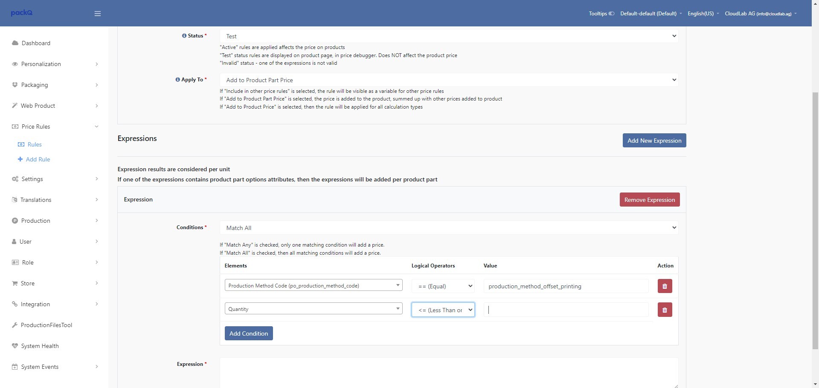The width and height of the screenshot is (819, 388).
Task: Click the Rules submenu money icon
Action: pyautogui.click(x=21, y=144)
